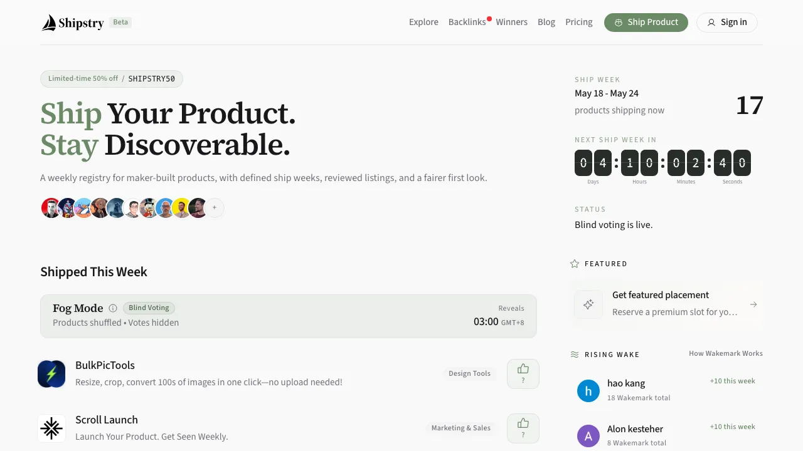
Task: Click the Beta badge beside the logo
Action: (x=120, y=23)
